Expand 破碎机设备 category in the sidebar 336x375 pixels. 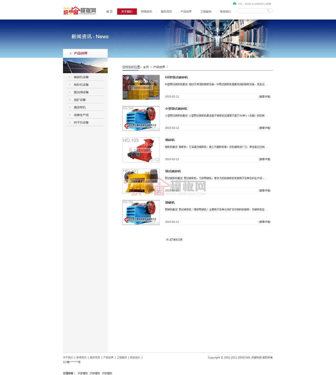(x=81, y=77)
